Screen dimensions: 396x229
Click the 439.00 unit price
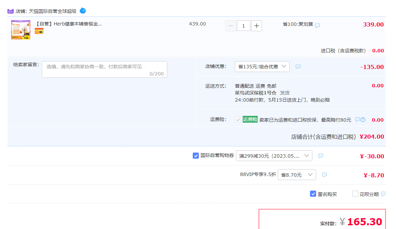tap(197, 24)
